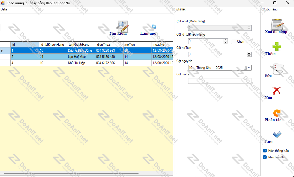This screenshot has width=294, height=177.
Task: Decrease the id_tblKhachHang spinner value
Action: [x=226, y=42]
